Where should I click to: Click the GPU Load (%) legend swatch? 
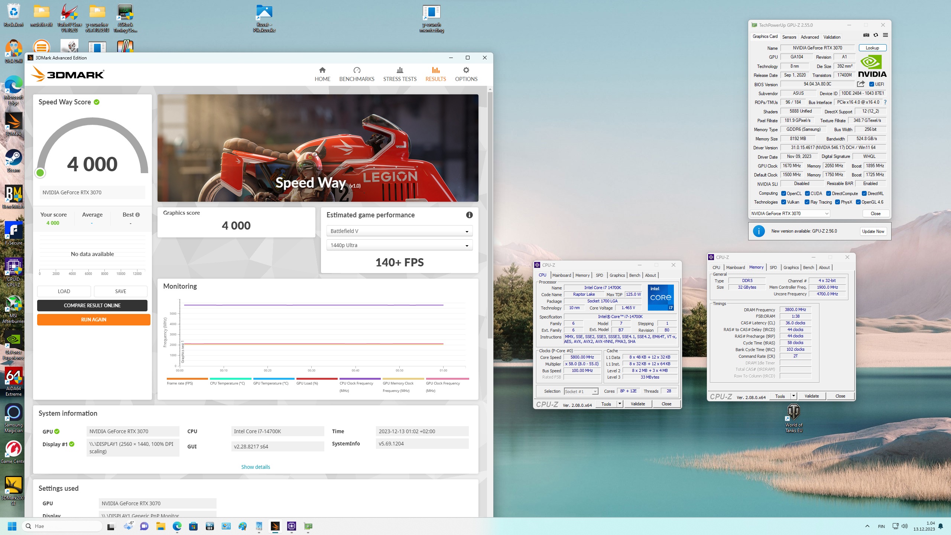(317, 379)
